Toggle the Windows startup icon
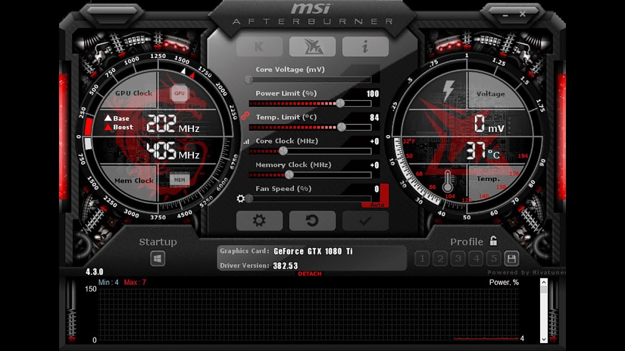This screenshot has width=625, height=351. coord(158,259)
